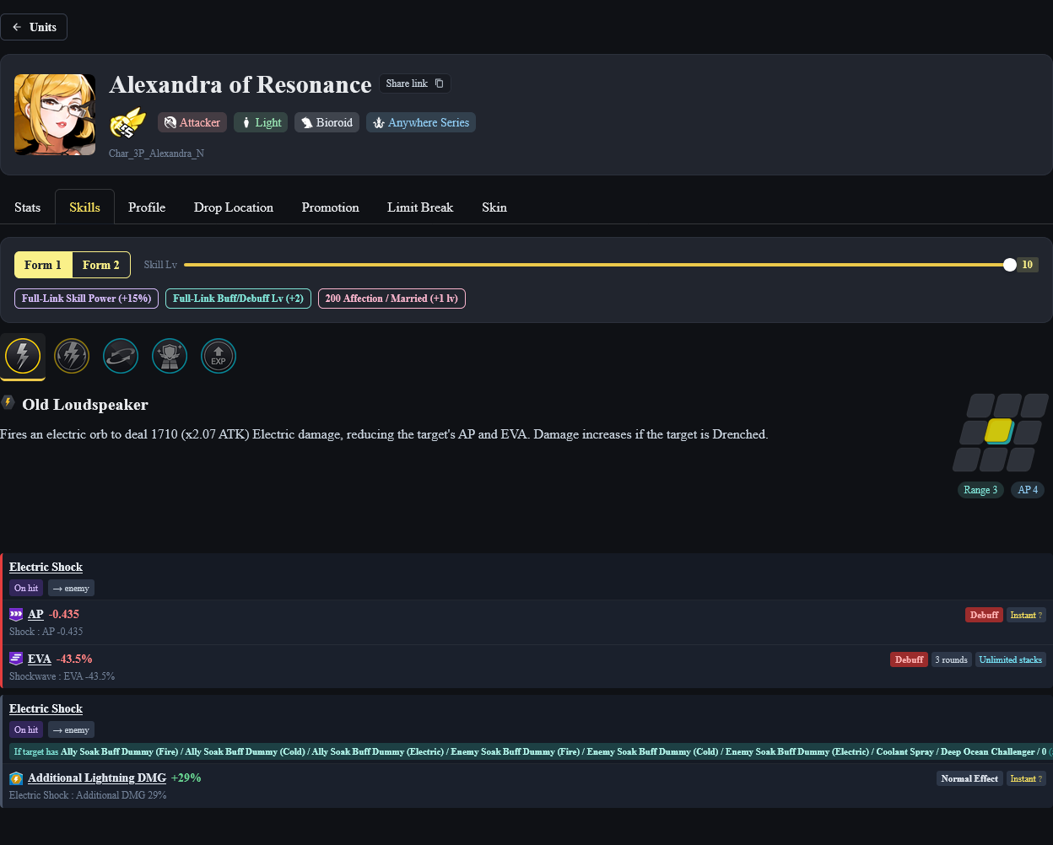This screenshot has height=845, width=1053.
Task: Toggle Full-Link Skill Power (+15%) option
Action: [x=86, y=299]
